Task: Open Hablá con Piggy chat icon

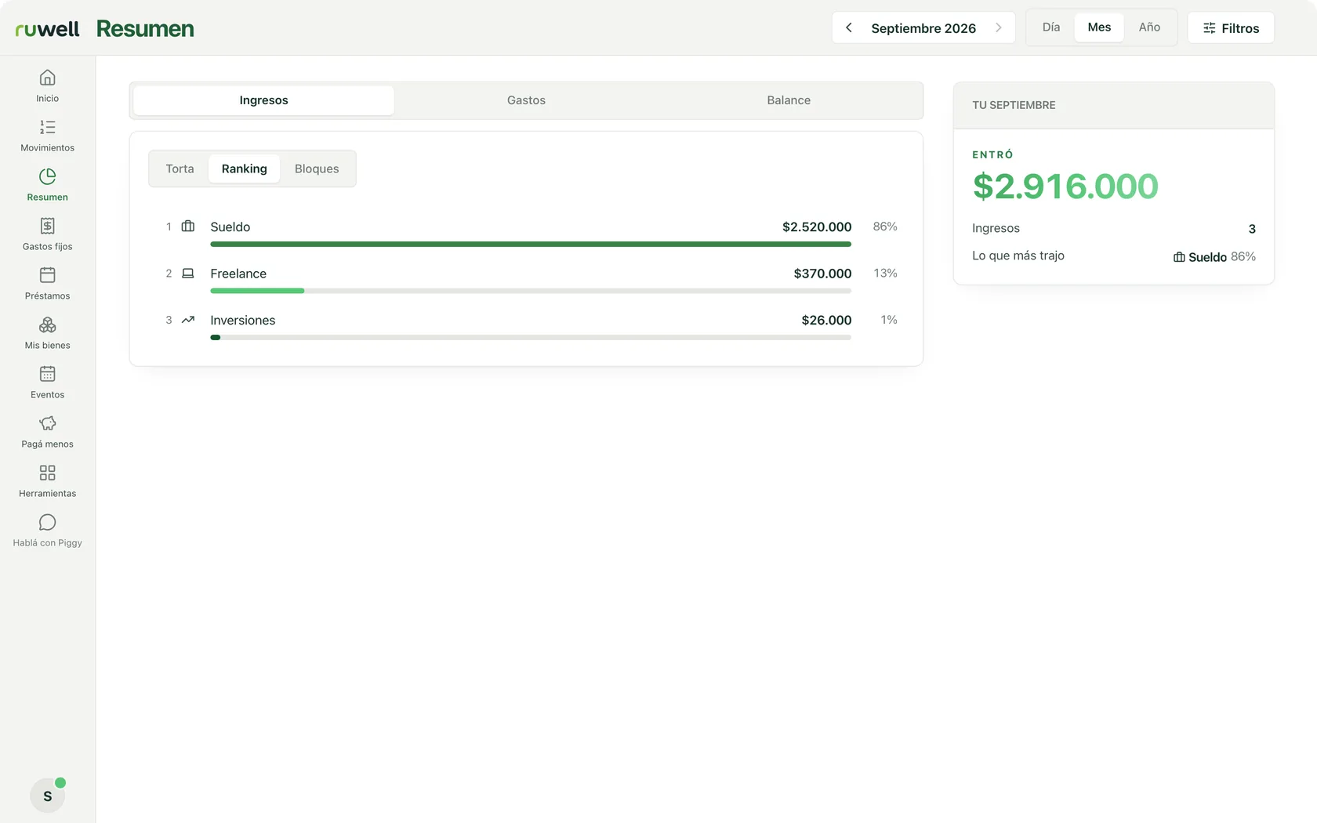Action: tap(47, 522)
